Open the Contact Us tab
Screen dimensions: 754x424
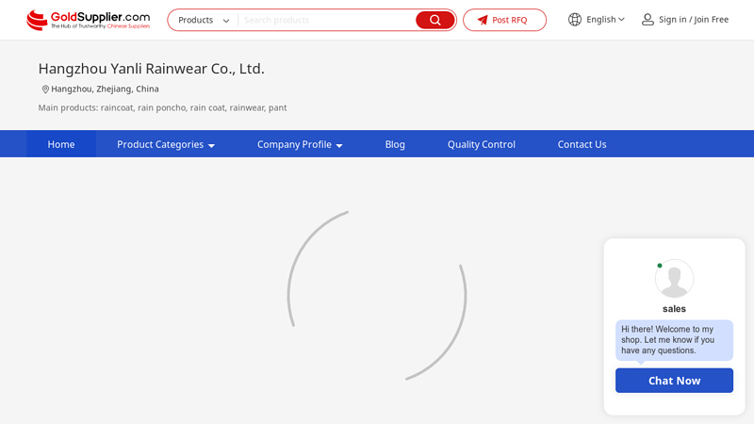coord(582,144)
